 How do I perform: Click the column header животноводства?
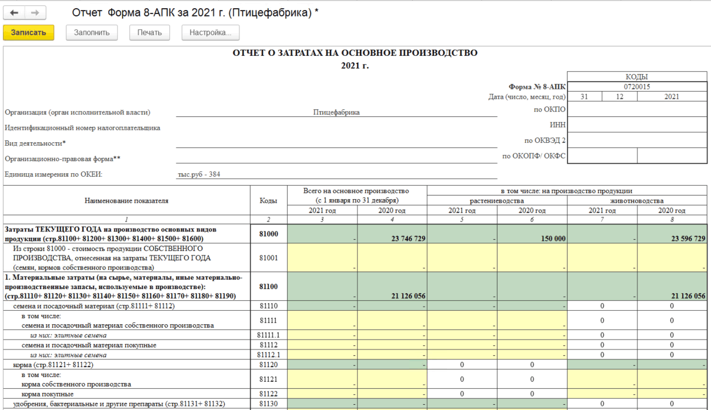coord(637,200)
